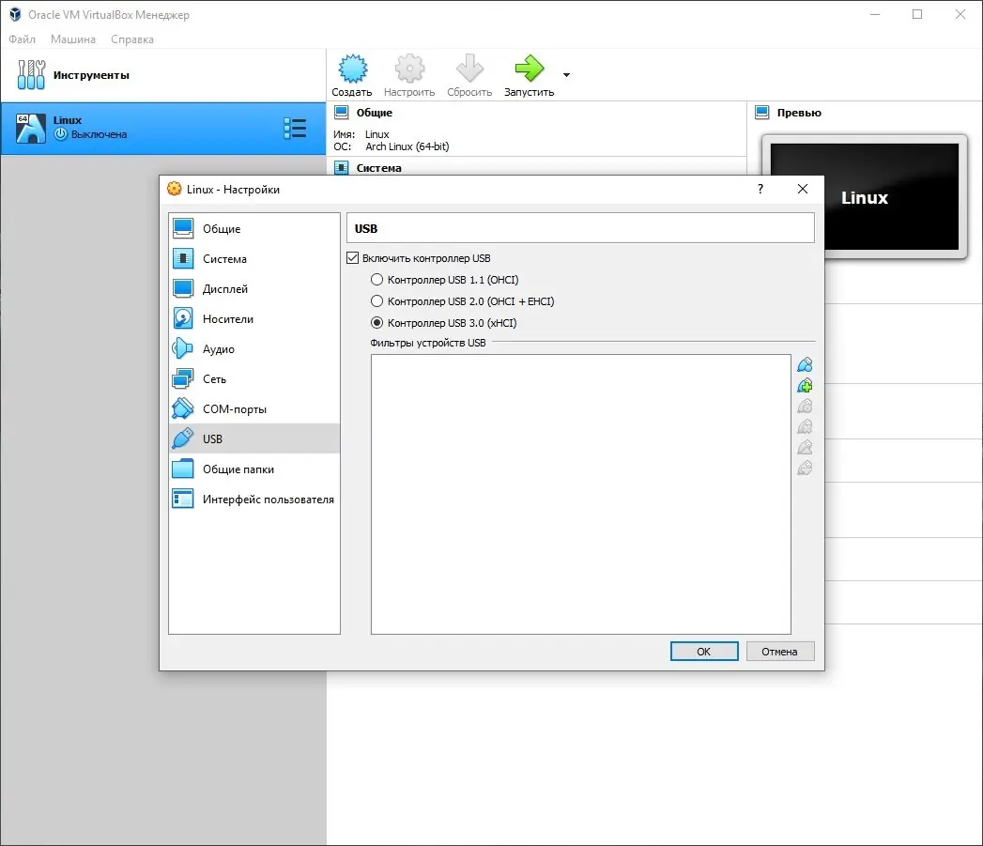Add an empty USB filter
The image size is (983, 846).
tap(805, 364)
